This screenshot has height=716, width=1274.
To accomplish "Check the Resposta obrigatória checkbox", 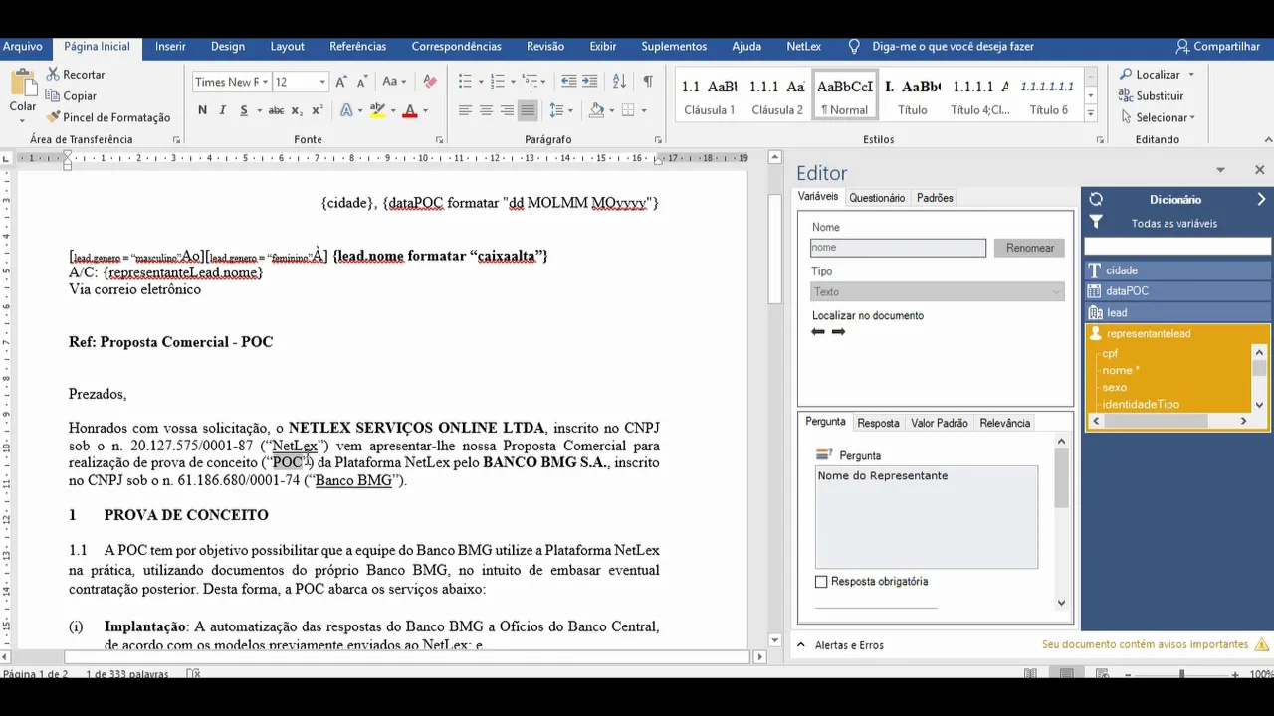I will point(821,582).
